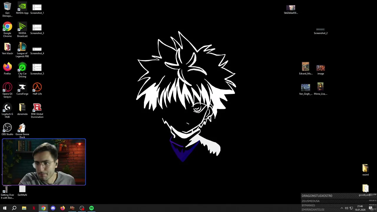This screenshot has width=377, height=212.
Task: Select the goodbyedp folder icon
Action: [365, 190]
